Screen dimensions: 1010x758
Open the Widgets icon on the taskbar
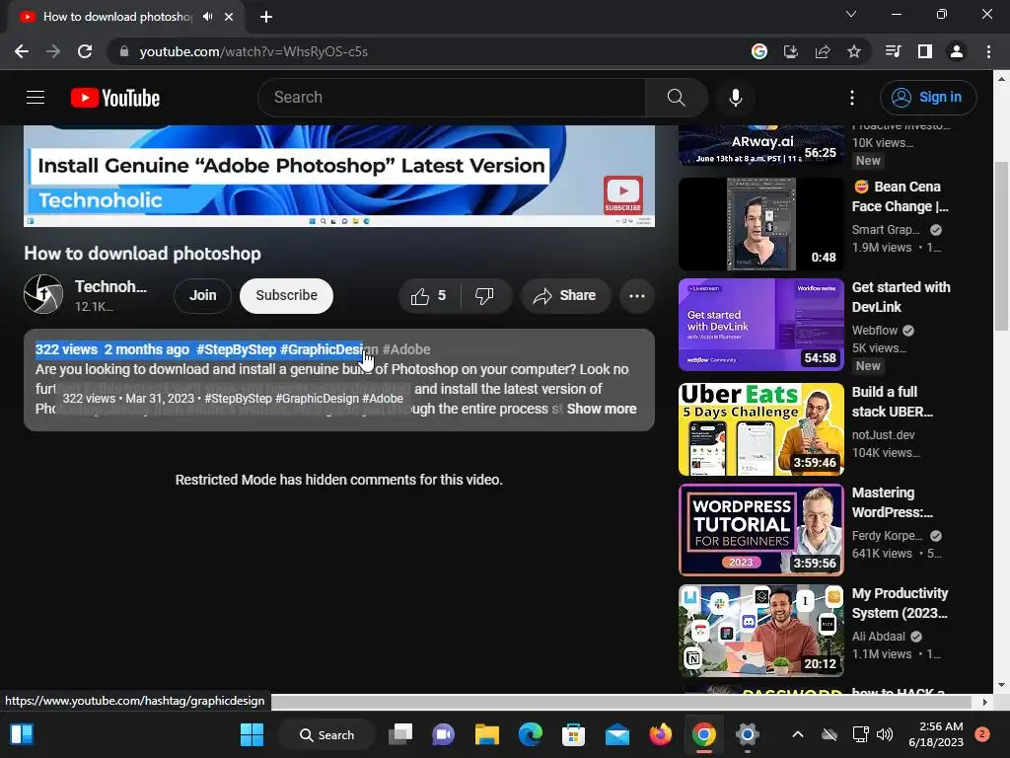click(x=22, y=734)
